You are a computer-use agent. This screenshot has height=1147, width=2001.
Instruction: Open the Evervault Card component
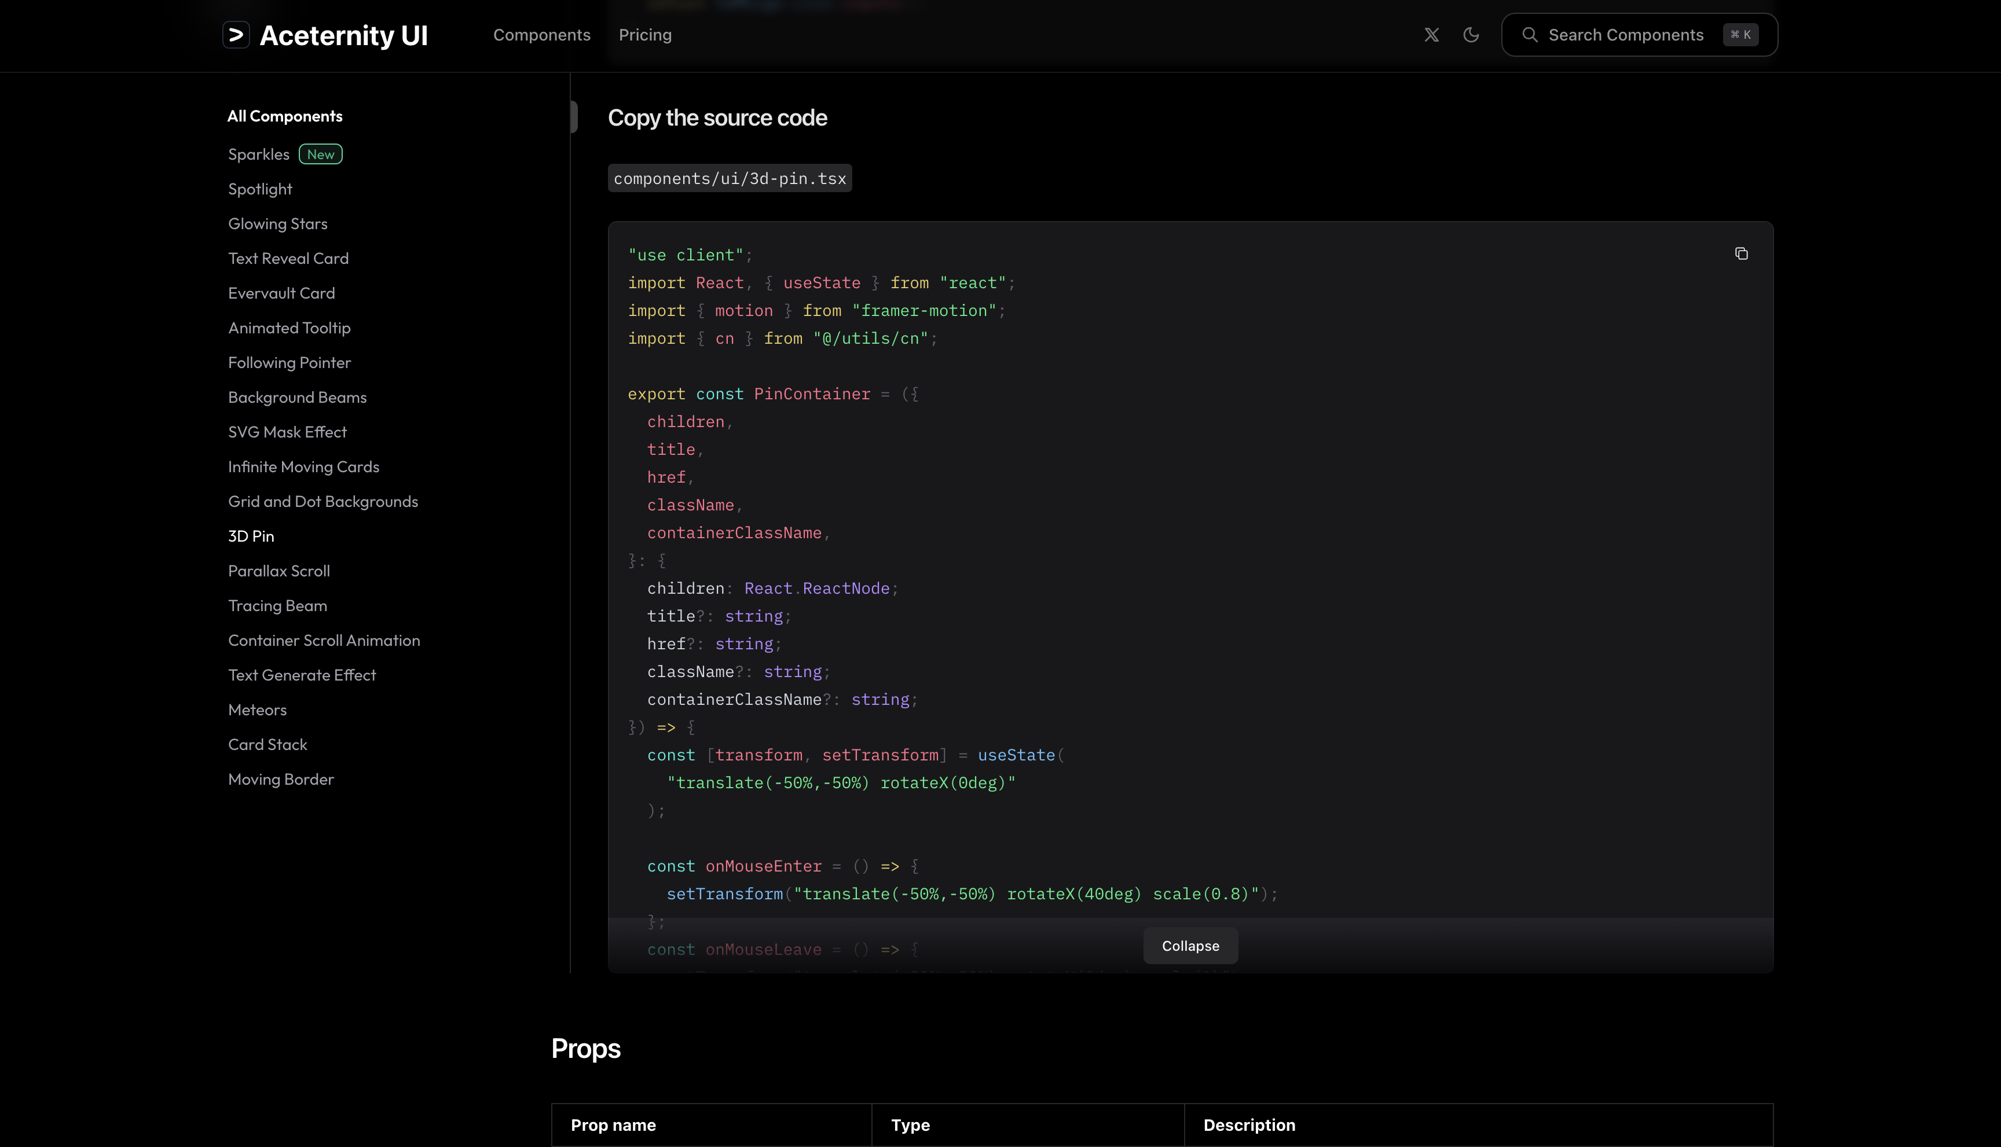pos(281,293)
